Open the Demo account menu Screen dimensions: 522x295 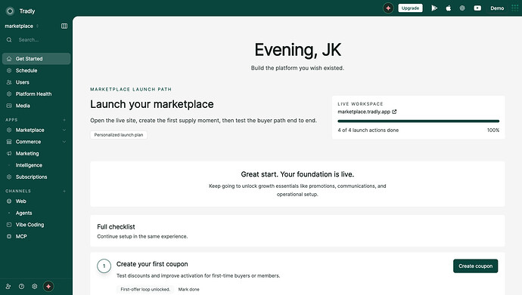tap(497, 8)
